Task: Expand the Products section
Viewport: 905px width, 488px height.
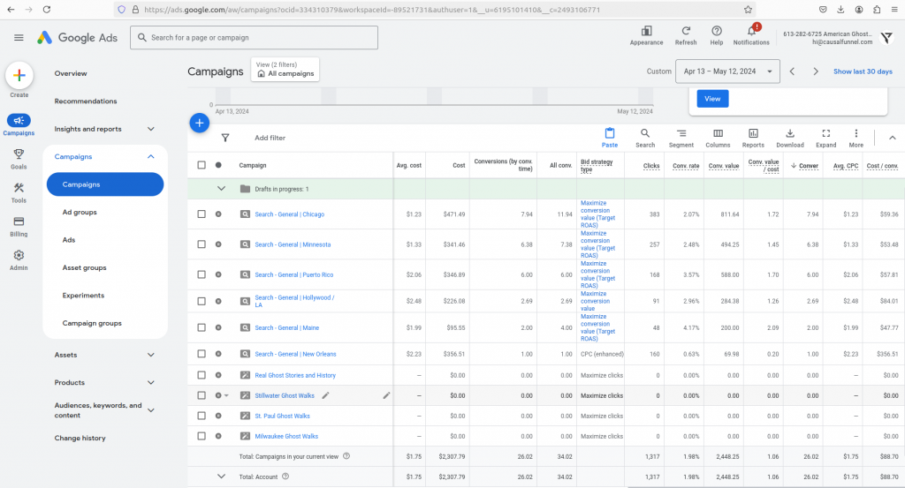Action: (150, 383)
